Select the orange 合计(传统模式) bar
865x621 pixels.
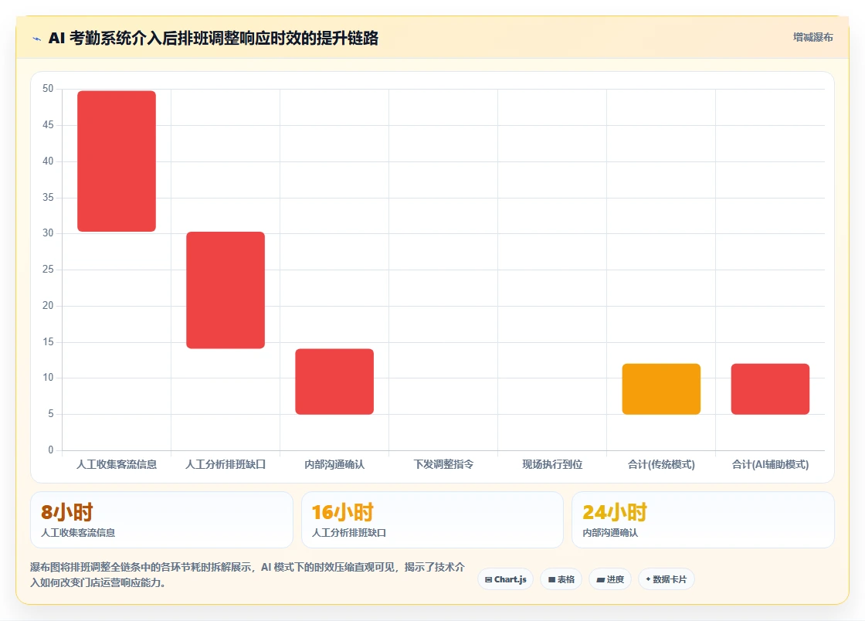pos(661,389)
